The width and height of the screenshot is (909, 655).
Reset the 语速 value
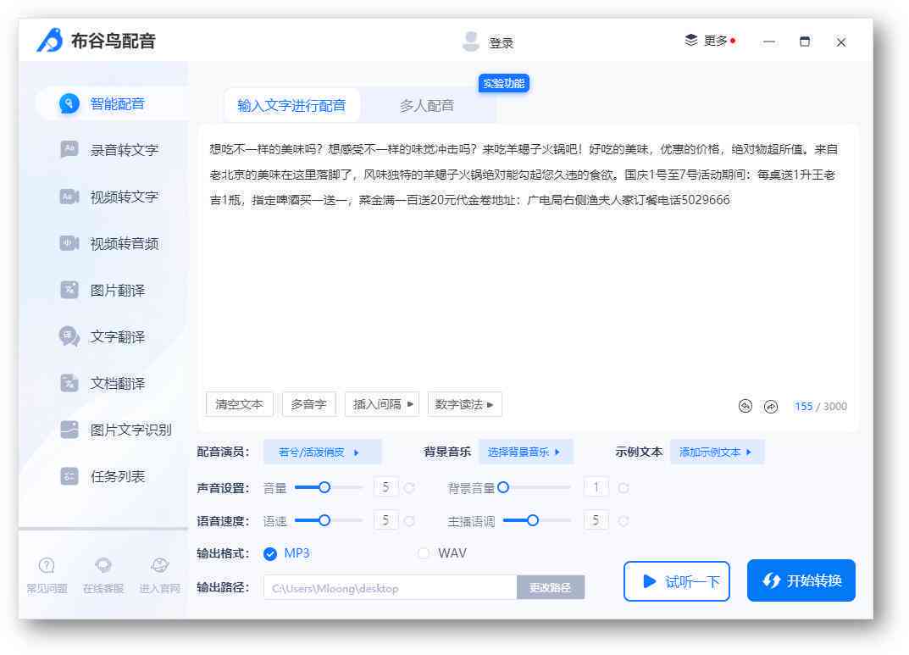point(409,521)
